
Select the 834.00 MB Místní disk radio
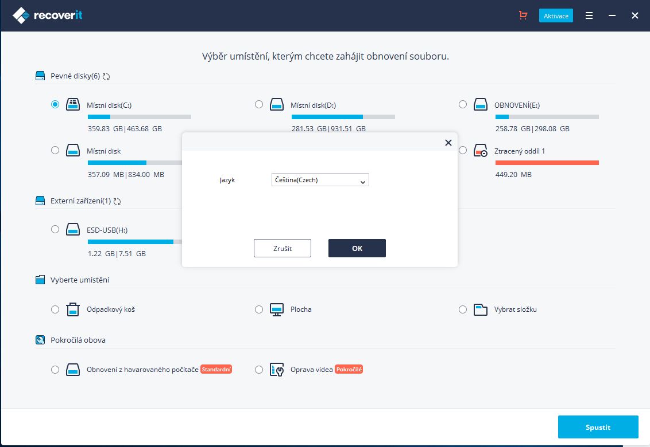point(55,150)
